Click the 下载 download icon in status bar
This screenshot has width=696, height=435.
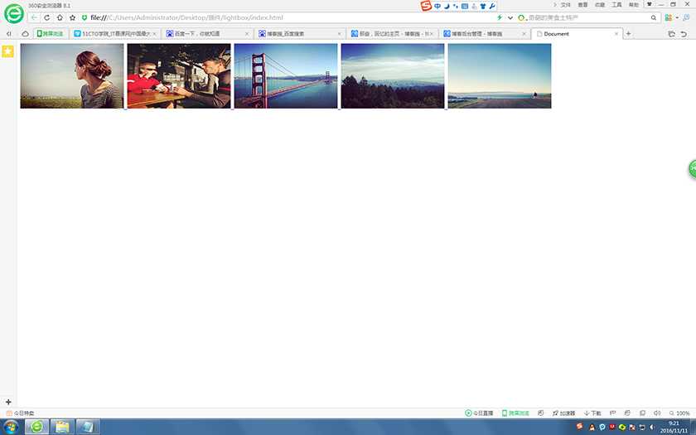[x=592, y=413]
